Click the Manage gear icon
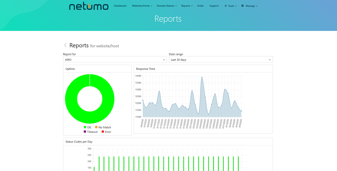The height and width of the screenshot is (171, 337). [x=243, y=6]
